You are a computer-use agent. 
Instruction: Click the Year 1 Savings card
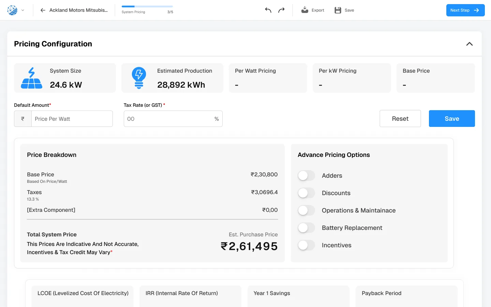coord(299,296)
